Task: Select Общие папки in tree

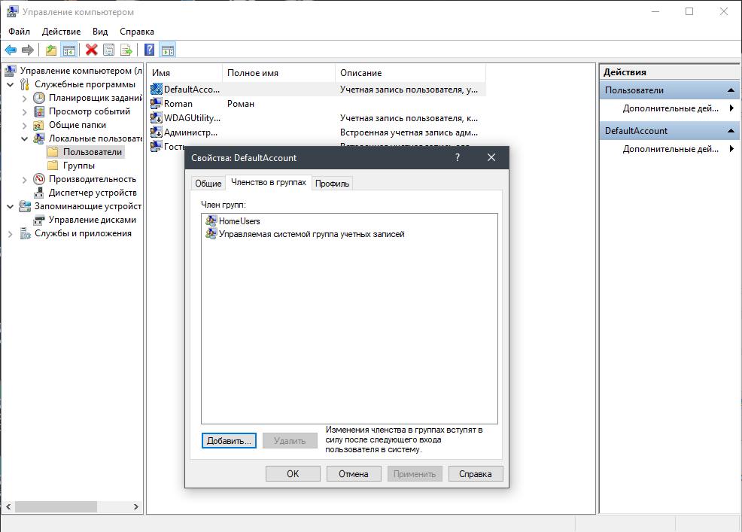Action: tap(77, 125)
